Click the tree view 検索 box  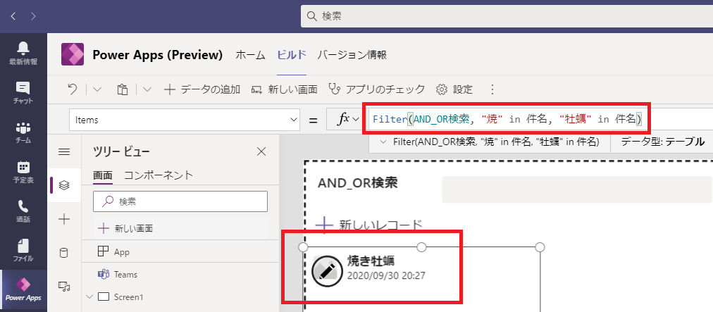point(180,201)
